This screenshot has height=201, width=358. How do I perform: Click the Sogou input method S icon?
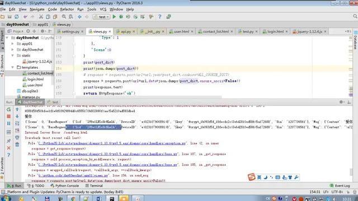(x=251, y=177)
